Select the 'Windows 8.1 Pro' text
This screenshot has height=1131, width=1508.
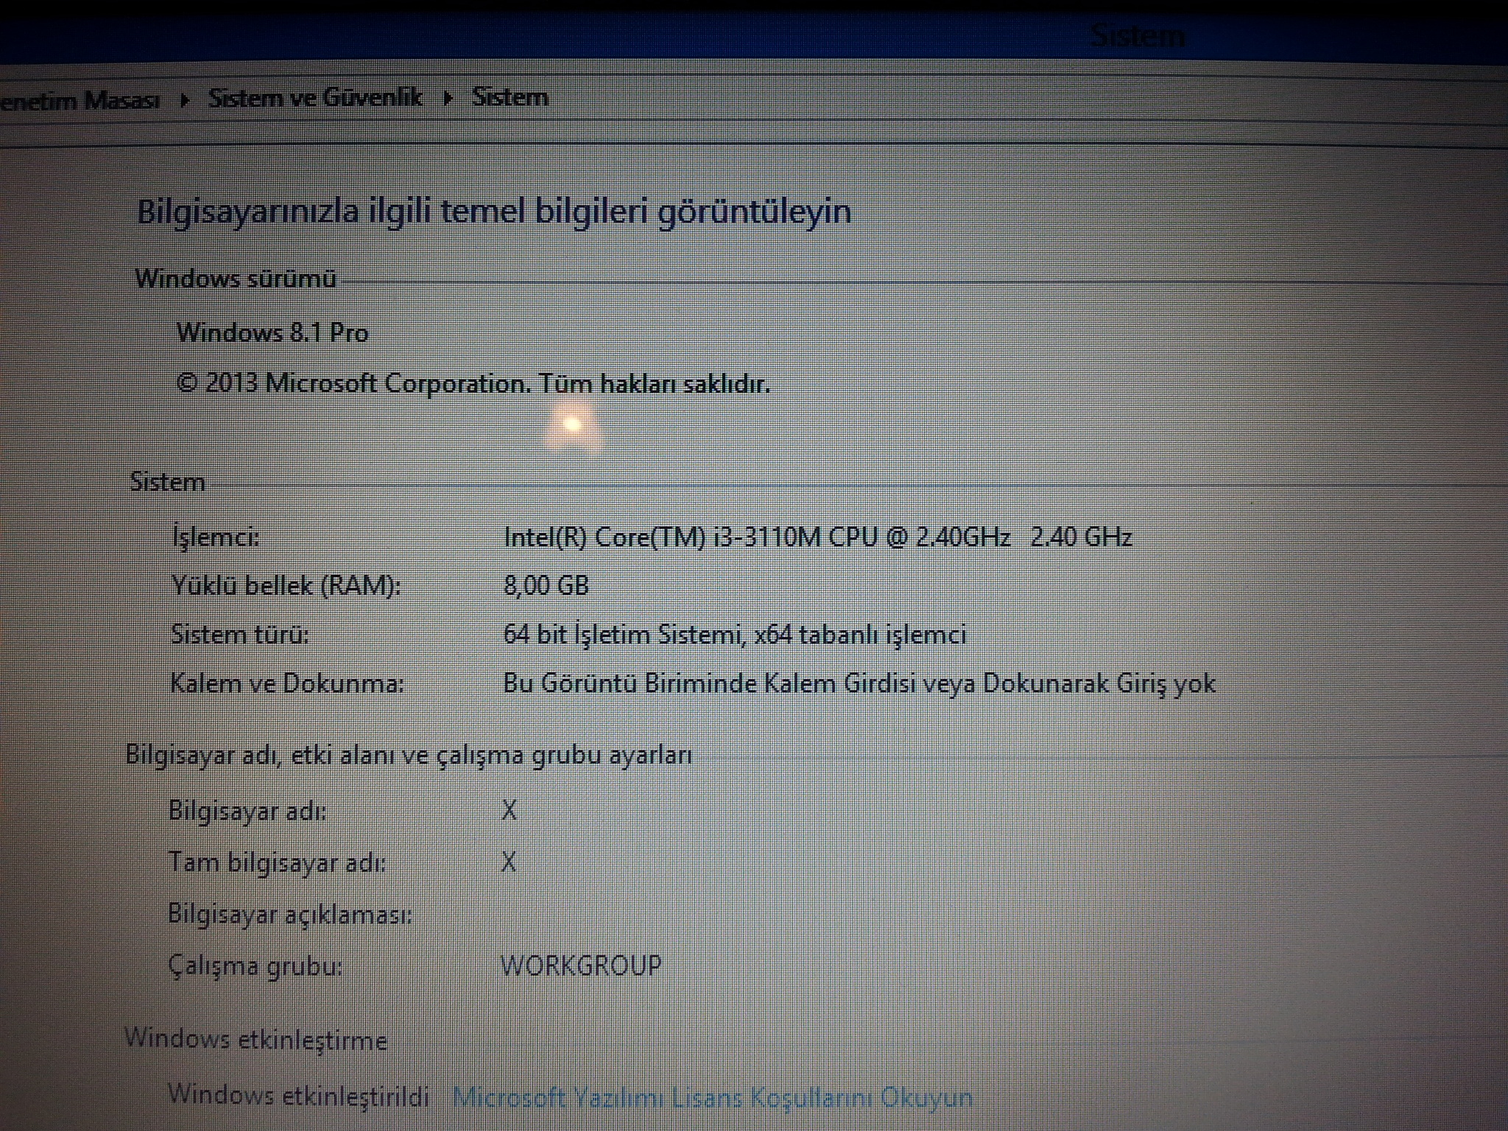point(272,333)
